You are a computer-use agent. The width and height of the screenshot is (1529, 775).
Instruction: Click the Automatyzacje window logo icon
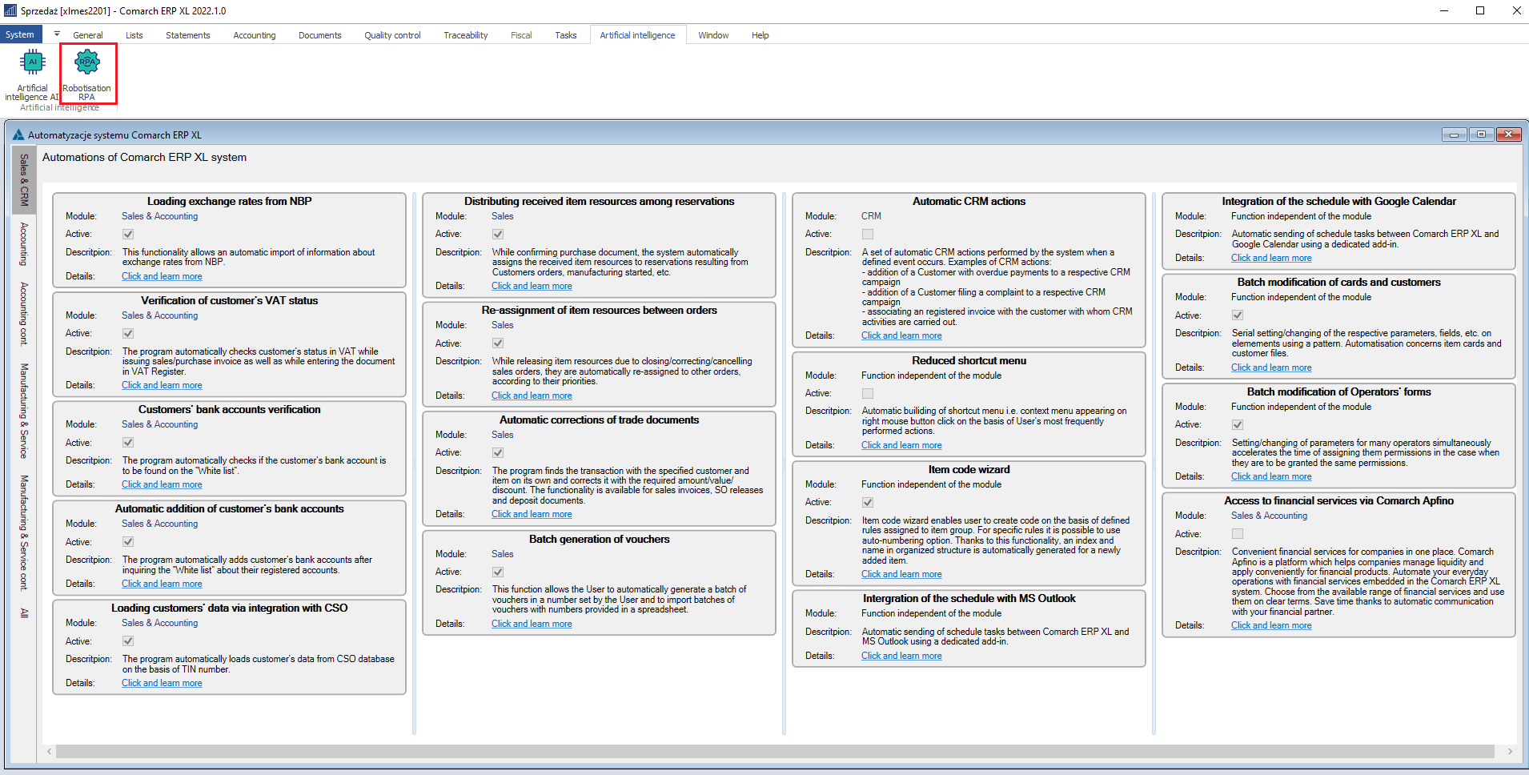point(18,135)
